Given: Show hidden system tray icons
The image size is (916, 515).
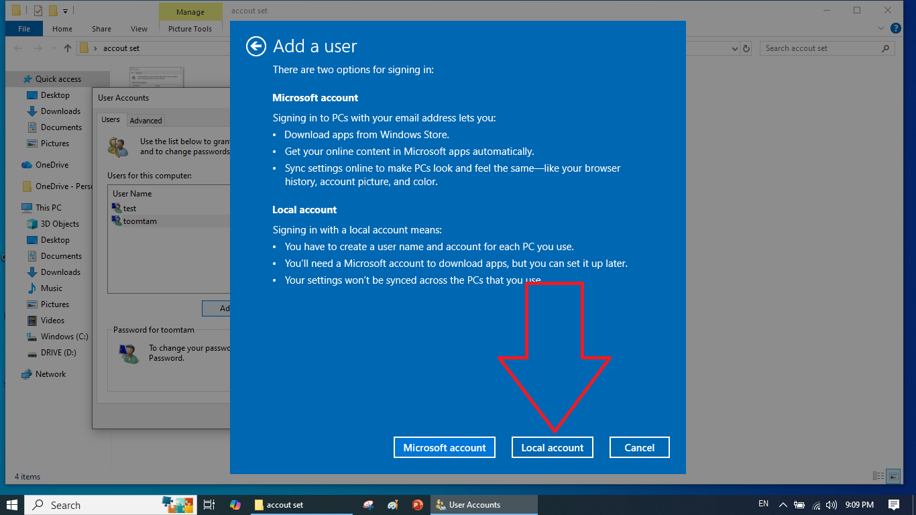Looking at the screenshot, I should (783, 505).
